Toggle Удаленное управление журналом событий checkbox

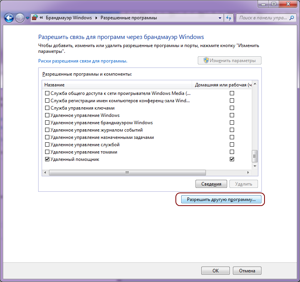pos(47,130)
